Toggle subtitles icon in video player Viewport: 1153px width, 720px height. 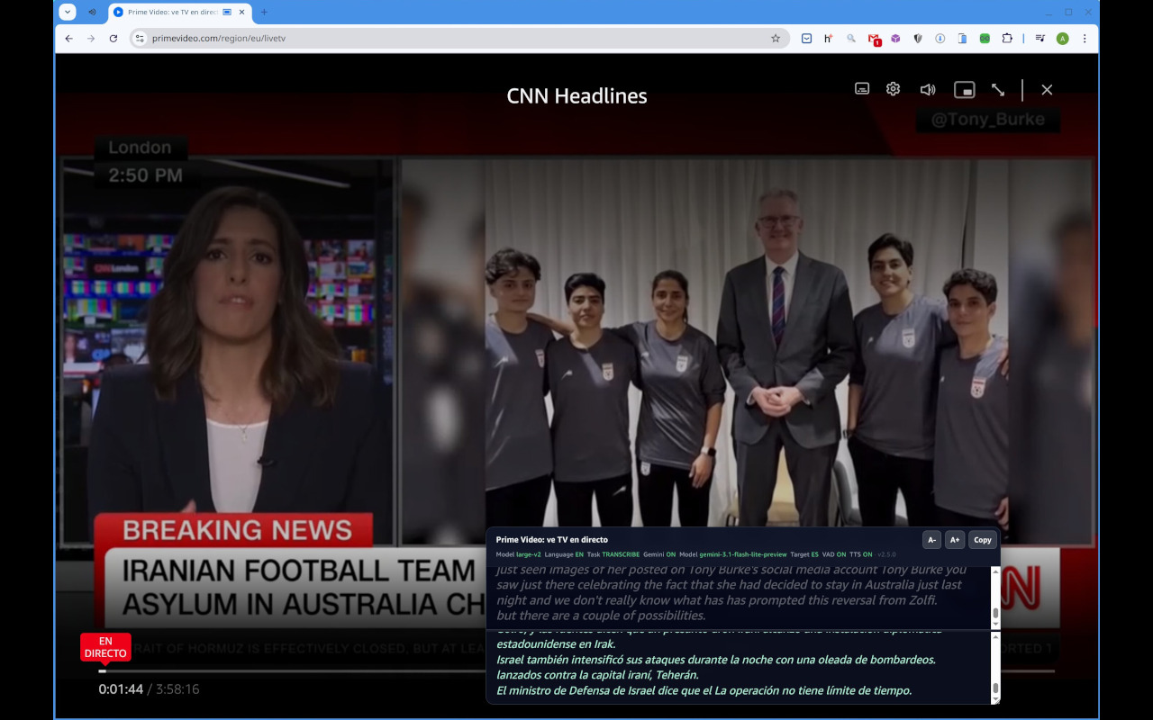point(862,89)
